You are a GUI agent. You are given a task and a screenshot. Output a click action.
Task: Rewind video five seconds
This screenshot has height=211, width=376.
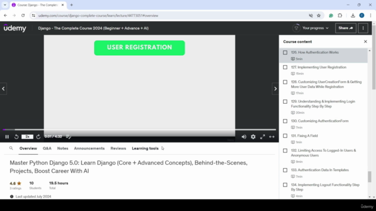pos(16,137)
